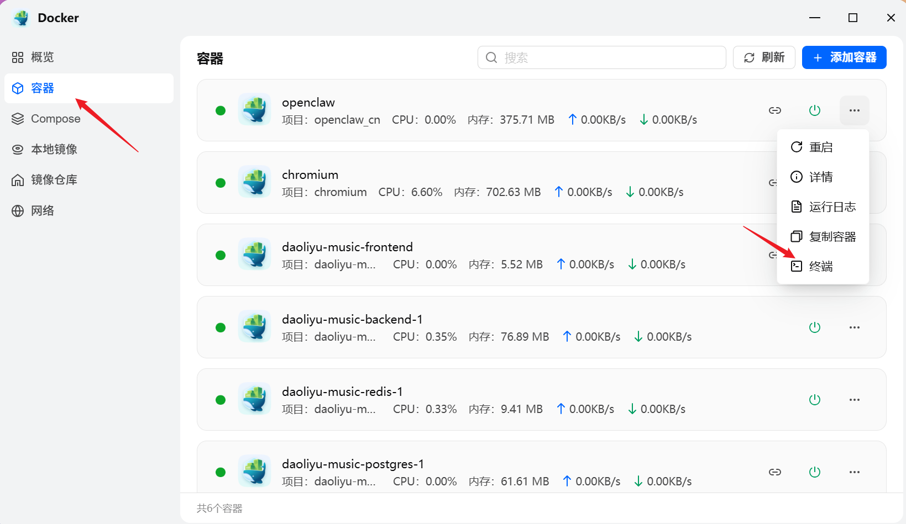This screenshot has width=906, height=524.
Task: Click green status dot of chromium
Action: [x=221, y=183]
